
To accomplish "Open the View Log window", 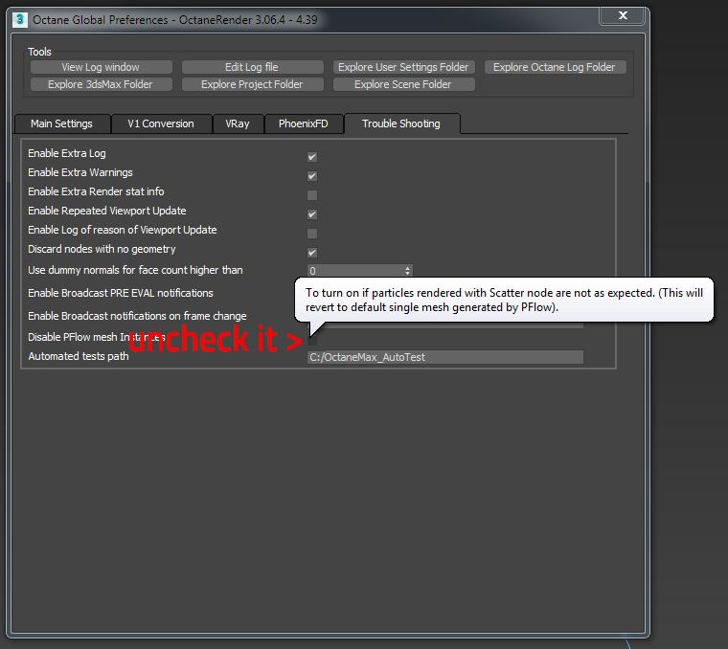I will (101, 67).
